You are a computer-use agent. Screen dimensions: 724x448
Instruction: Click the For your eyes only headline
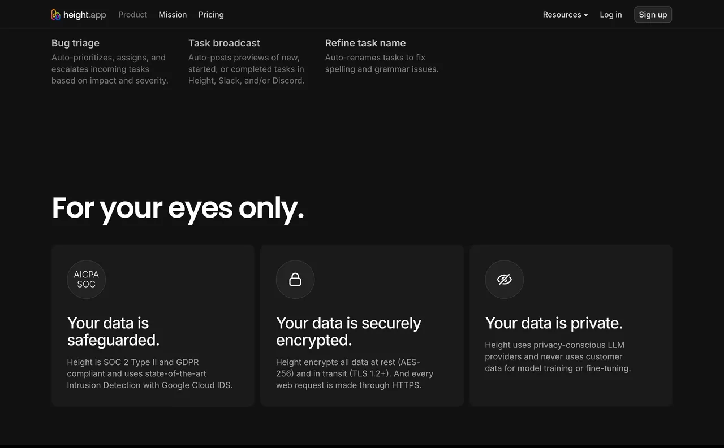178,208
